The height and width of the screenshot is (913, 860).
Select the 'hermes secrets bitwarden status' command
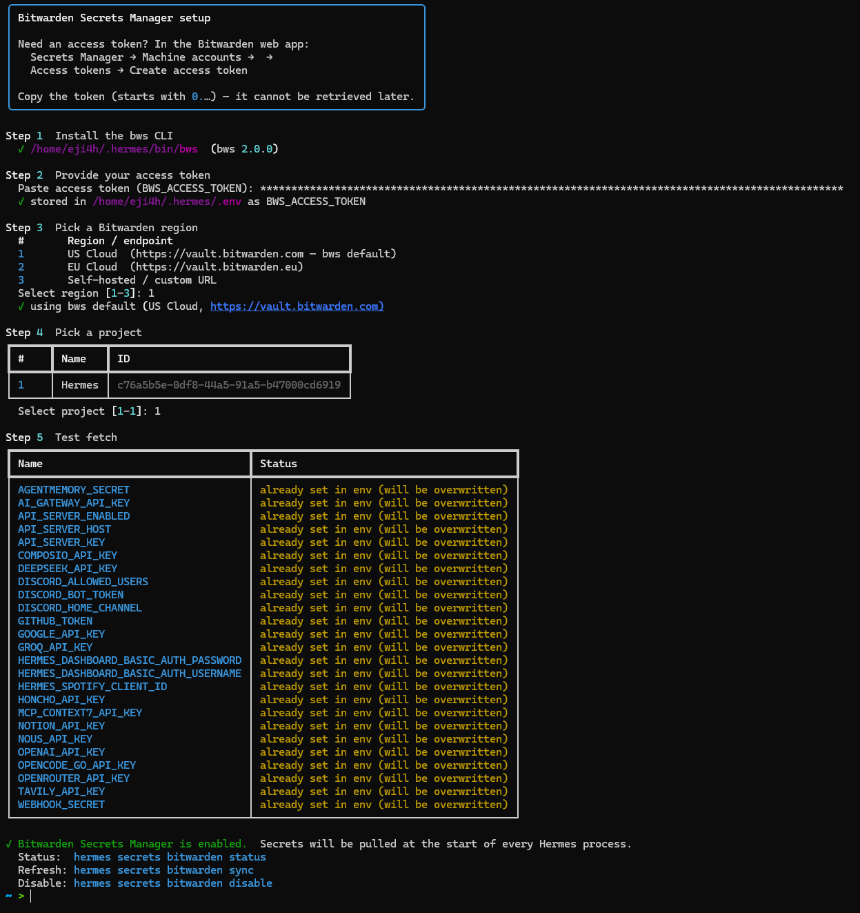click(x=170, y=857)
